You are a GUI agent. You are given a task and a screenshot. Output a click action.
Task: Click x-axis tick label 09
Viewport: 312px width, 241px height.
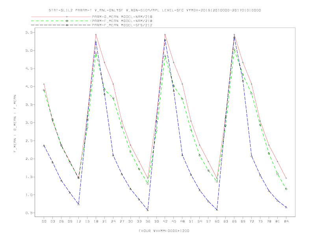point(70,221)
